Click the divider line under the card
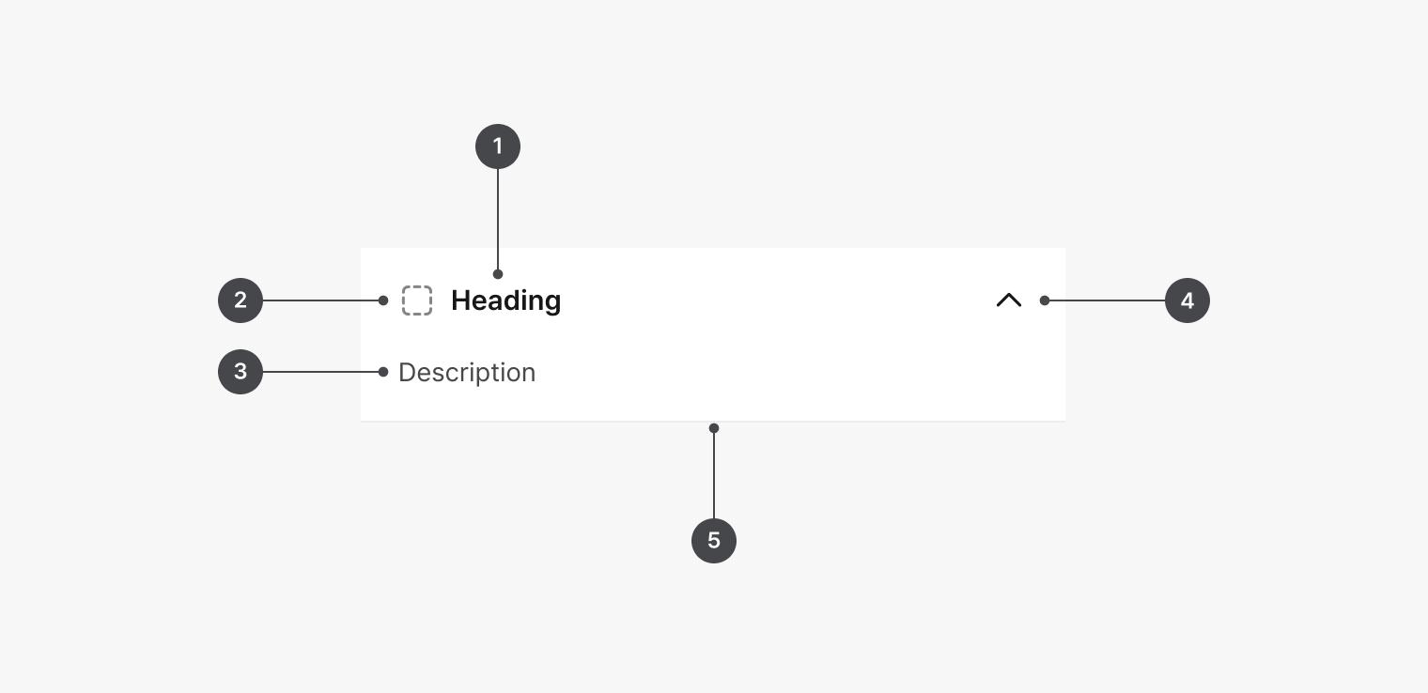 (564, 422)
